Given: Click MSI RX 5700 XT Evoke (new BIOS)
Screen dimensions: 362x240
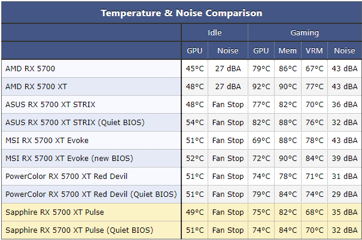Looking at the screenshot, I should click(x=69, y=159).
